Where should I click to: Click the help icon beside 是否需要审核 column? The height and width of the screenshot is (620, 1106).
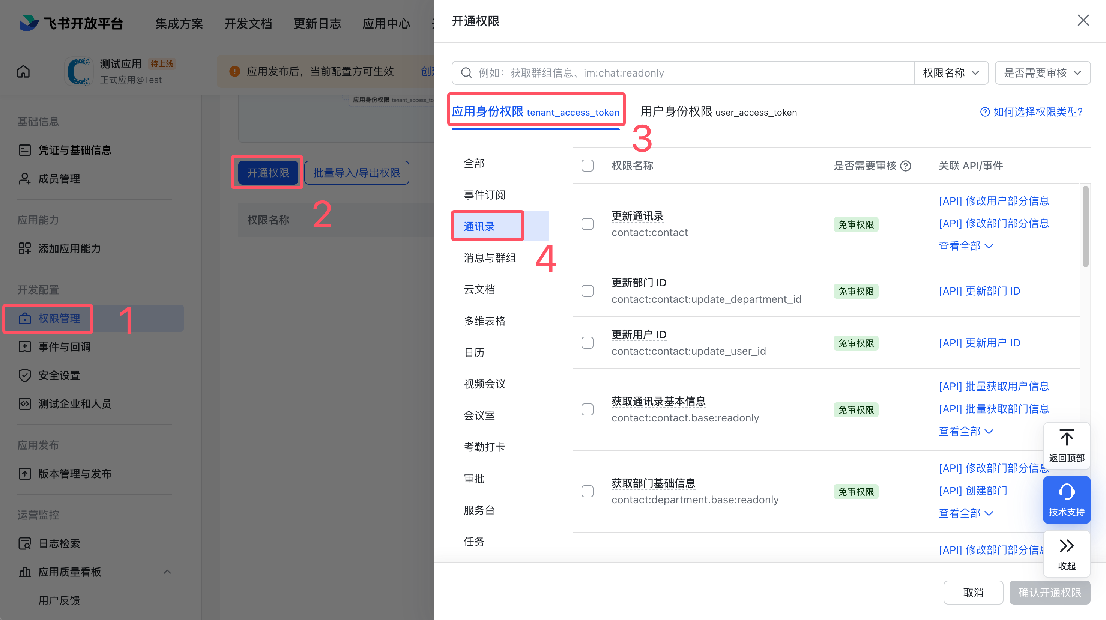point(906,166)
